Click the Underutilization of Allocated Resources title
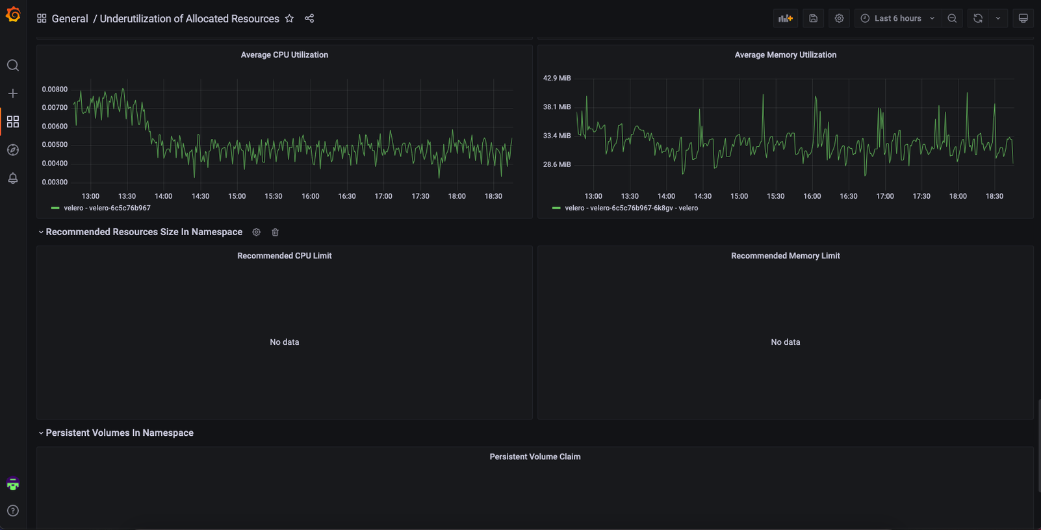 point(190,19)
